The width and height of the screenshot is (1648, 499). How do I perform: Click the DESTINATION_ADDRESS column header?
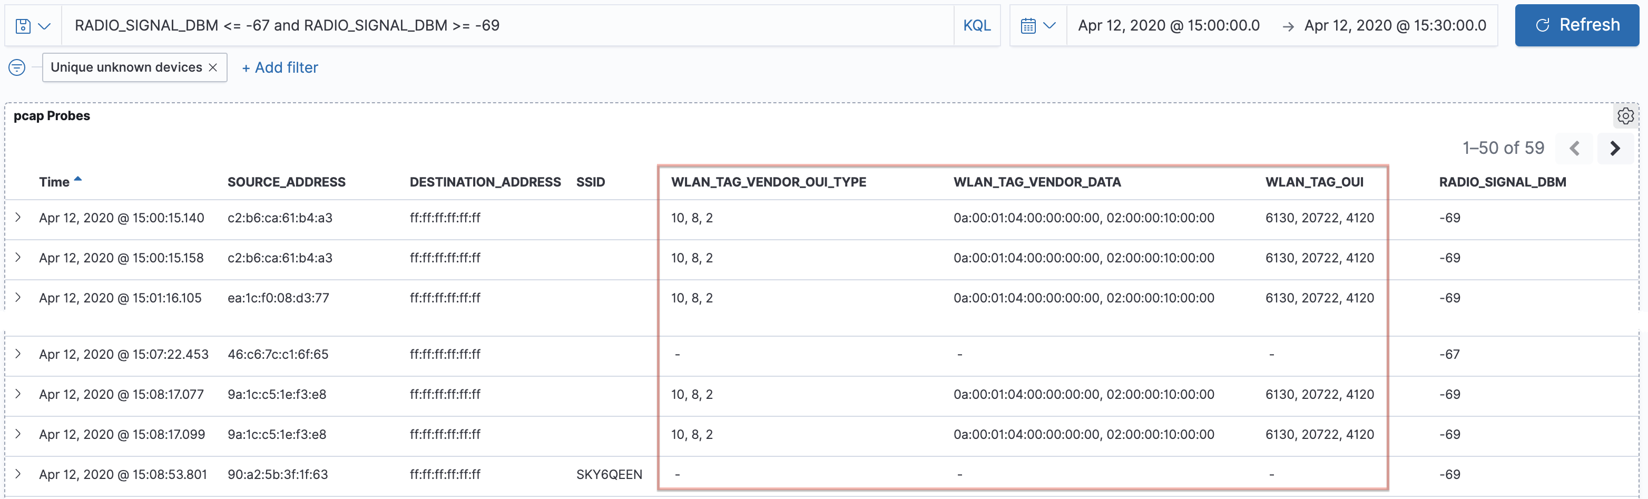tap(485, 182)
